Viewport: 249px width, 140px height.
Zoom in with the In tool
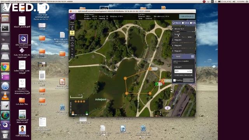click(x=72, y=50)
